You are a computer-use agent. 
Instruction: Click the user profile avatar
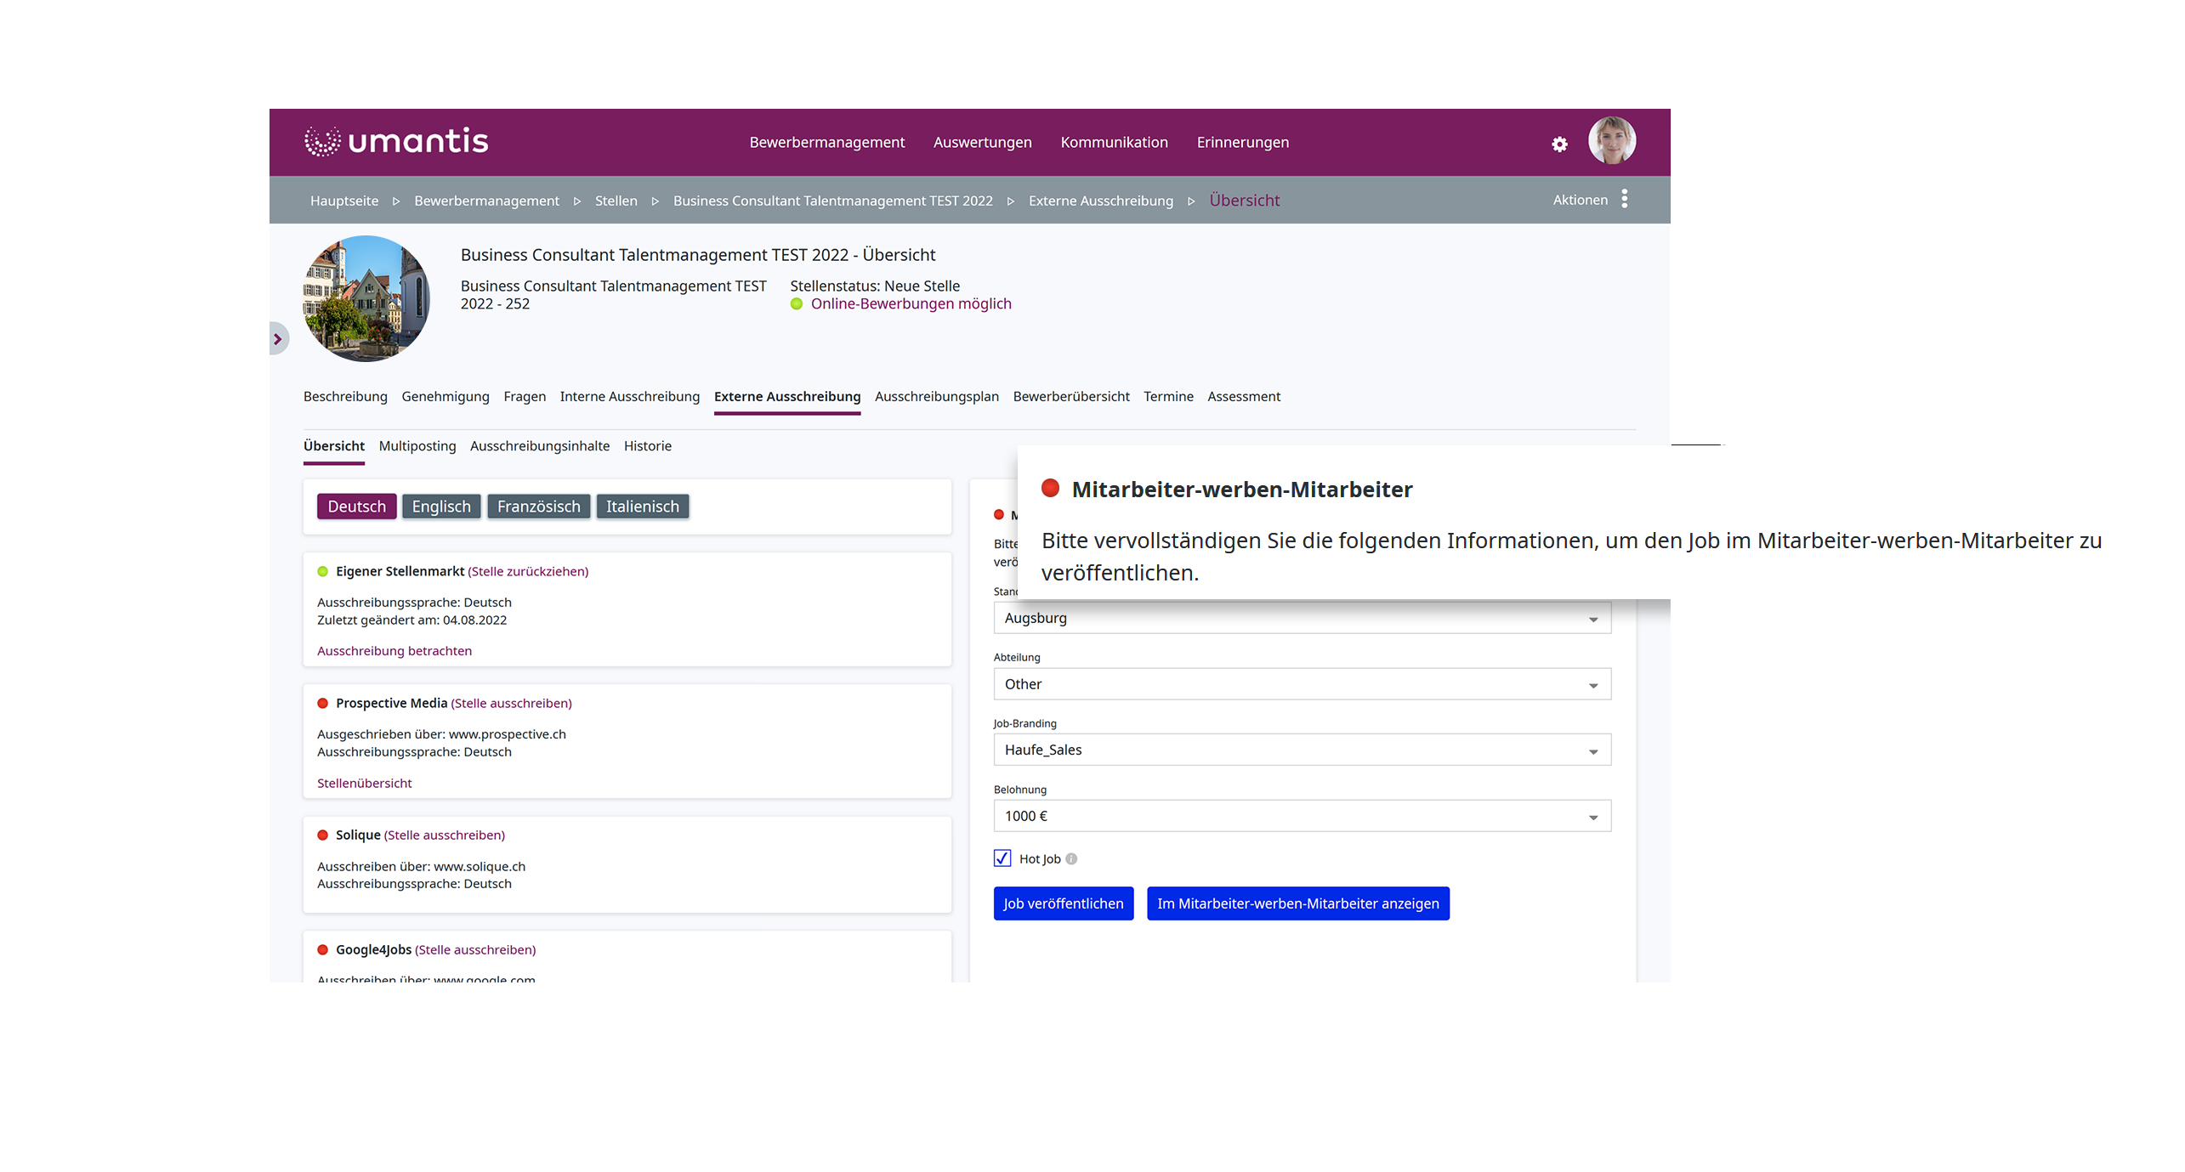[1611, 141]
